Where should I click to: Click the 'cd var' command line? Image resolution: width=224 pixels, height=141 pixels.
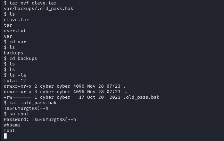[x=15, y=42]
